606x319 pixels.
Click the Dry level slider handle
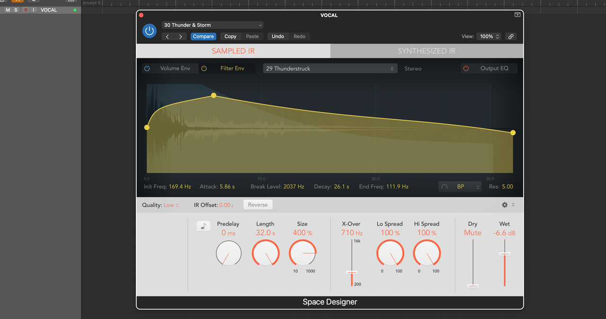coord(473,285)
